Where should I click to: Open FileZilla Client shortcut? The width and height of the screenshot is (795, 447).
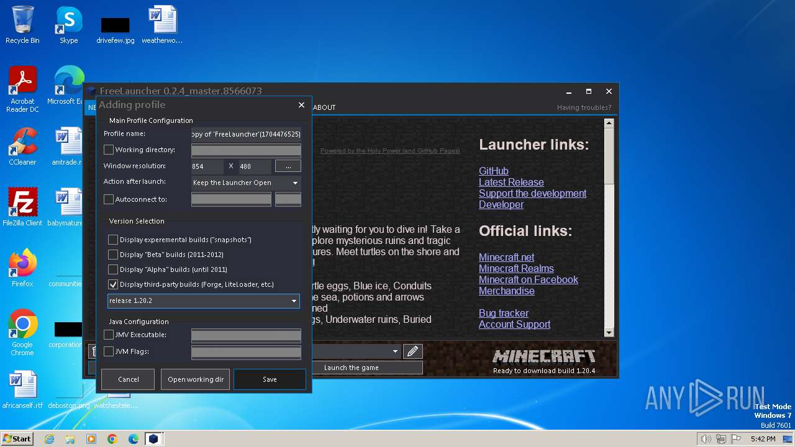[22, 207]
